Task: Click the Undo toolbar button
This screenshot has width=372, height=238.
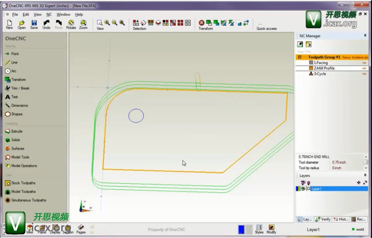Action: (x=46, y=24)
